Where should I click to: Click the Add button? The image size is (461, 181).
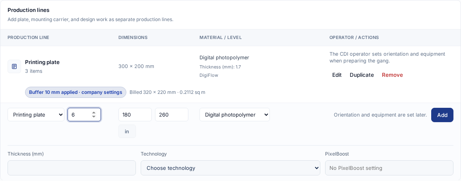tap(442, 115)
